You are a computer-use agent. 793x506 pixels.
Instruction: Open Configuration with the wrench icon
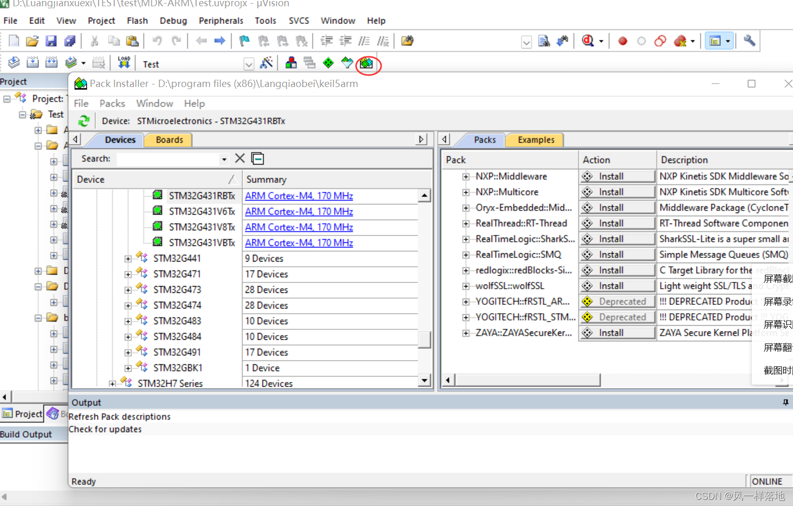coord(749,41)
